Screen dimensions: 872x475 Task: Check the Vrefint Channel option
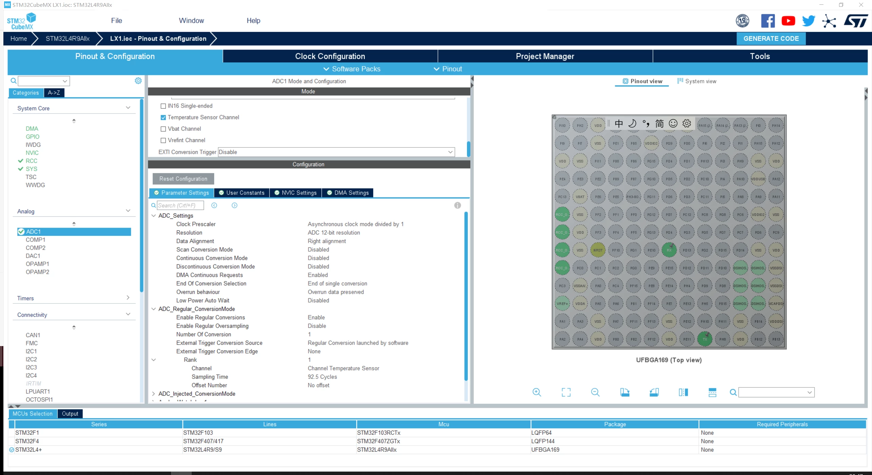(x=163, y=140)
